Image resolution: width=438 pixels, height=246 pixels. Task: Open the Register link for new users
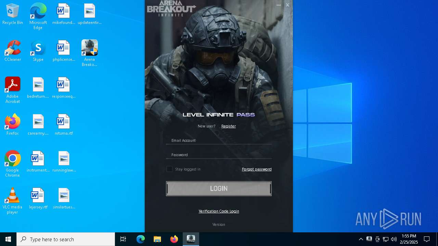[x=229, y=126]
